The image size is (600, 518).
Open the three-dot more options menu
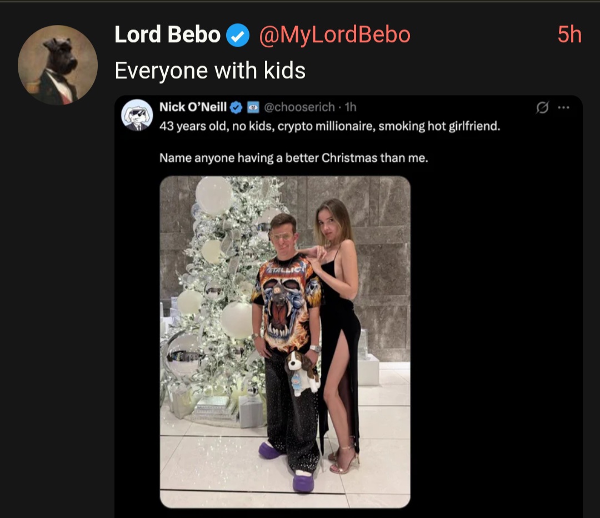point(563,108)
